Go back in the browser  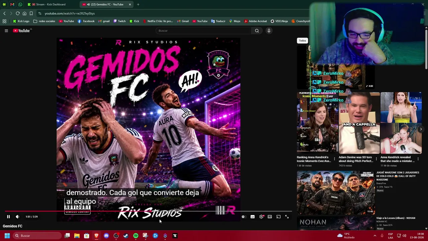click(x=4, y=13)
